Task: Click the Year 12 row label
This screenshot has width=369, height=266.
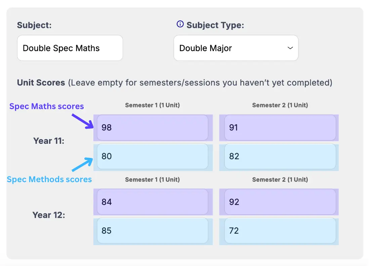Action: click(x=48, y=215)
